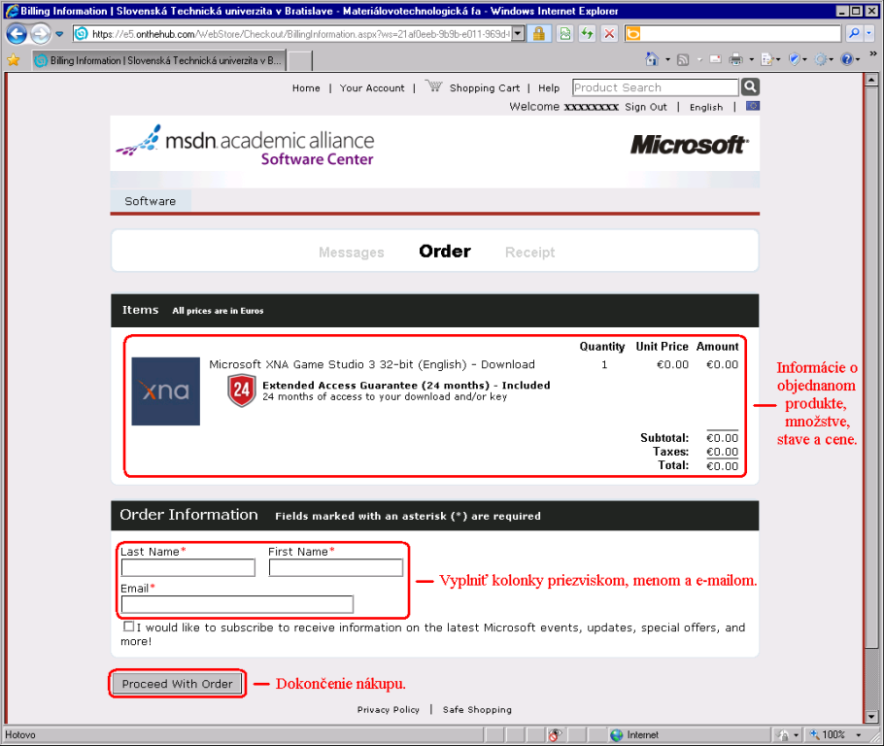This screenshot has height=746, width=884.
Task: Expand the zoom level dropdown arrow
Action: [x=859, y=735]
